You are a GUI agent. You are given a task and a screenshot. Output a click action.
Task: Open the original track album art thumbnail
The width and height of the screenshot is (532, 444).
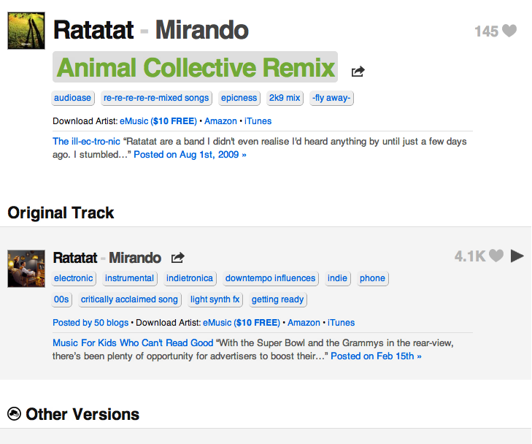click(26, 269)
